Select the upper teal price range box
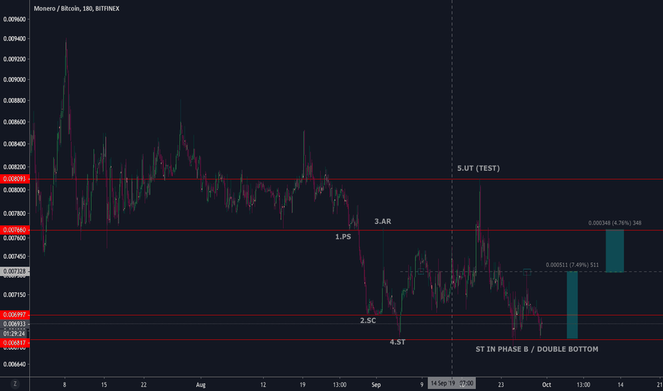This screenshot has width=663, height=391. 615,251
